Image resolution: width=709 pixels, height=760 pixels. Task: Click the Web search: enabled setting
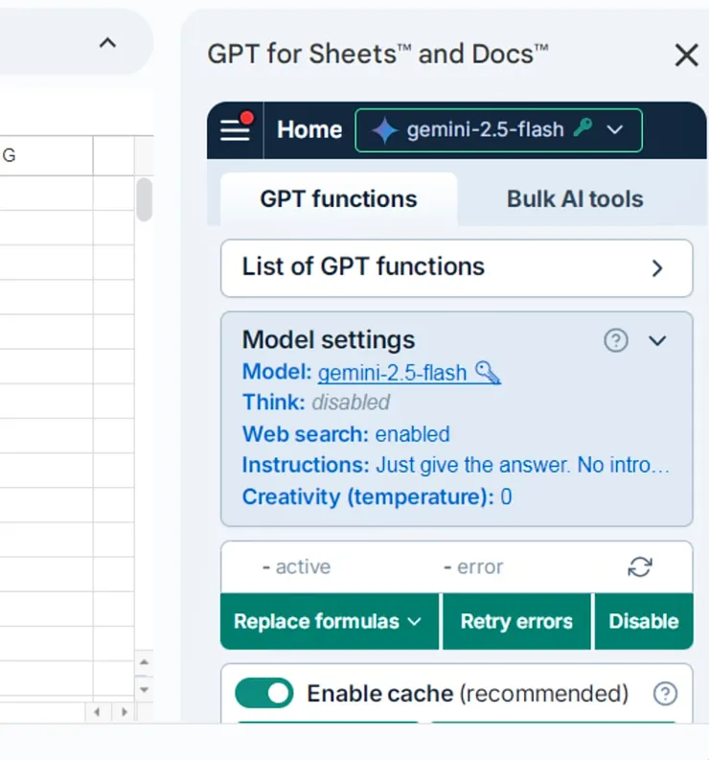click(x=346, y=434)
